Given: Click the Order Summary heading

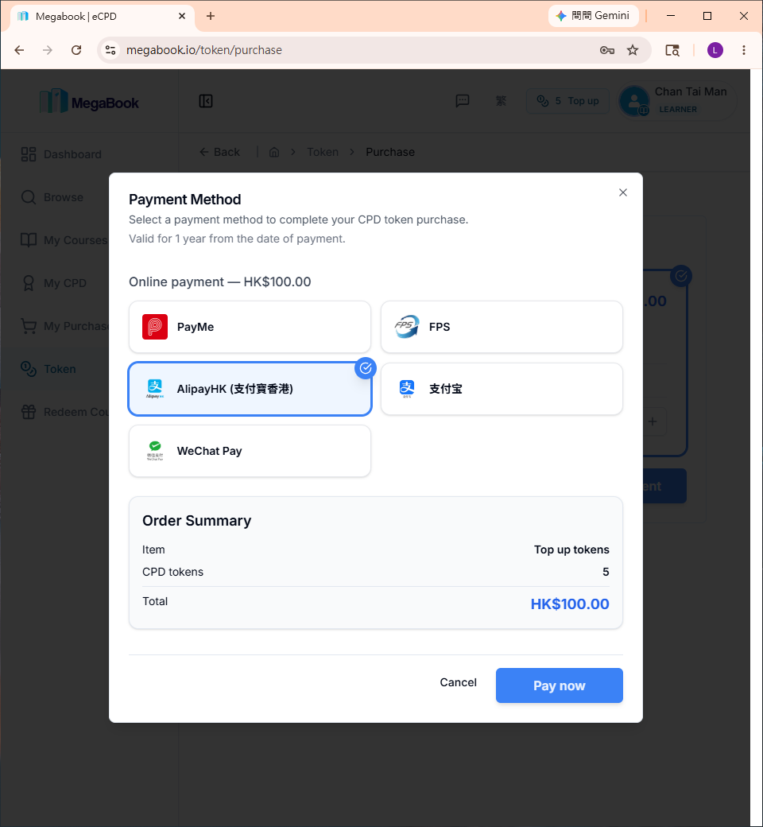Looking at the screenshot, I should (x=196, y=521).
